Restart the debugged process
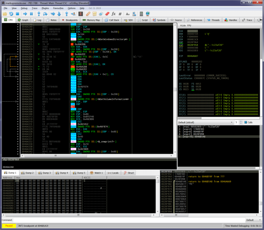 point(11,14)
